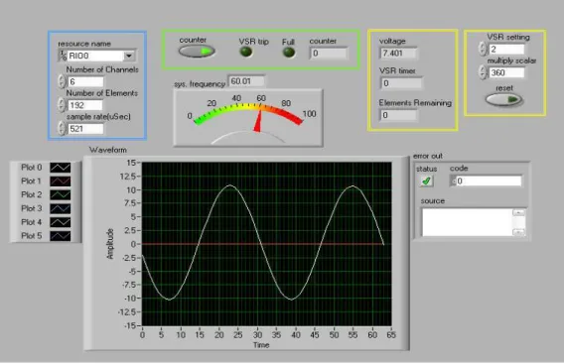Toggle the reset button

coord(503,99)
